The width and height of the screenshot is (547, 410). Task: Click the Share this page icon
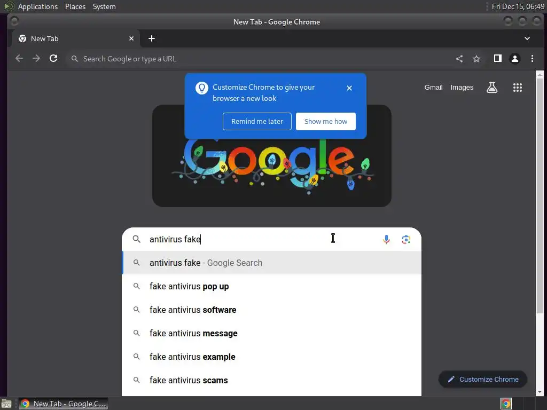click(x=459, y=59)
